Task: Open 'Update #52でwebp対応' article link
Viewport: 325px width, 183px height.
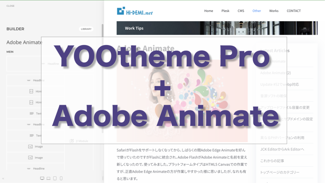Action: point(279,84)
